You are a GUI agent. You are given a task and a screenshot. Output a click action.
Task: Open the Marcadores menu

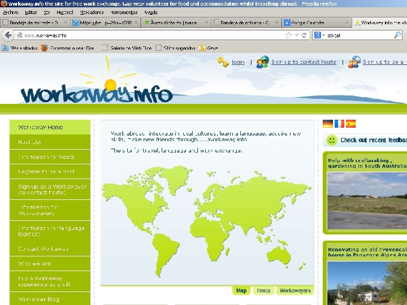click(92, 12)
